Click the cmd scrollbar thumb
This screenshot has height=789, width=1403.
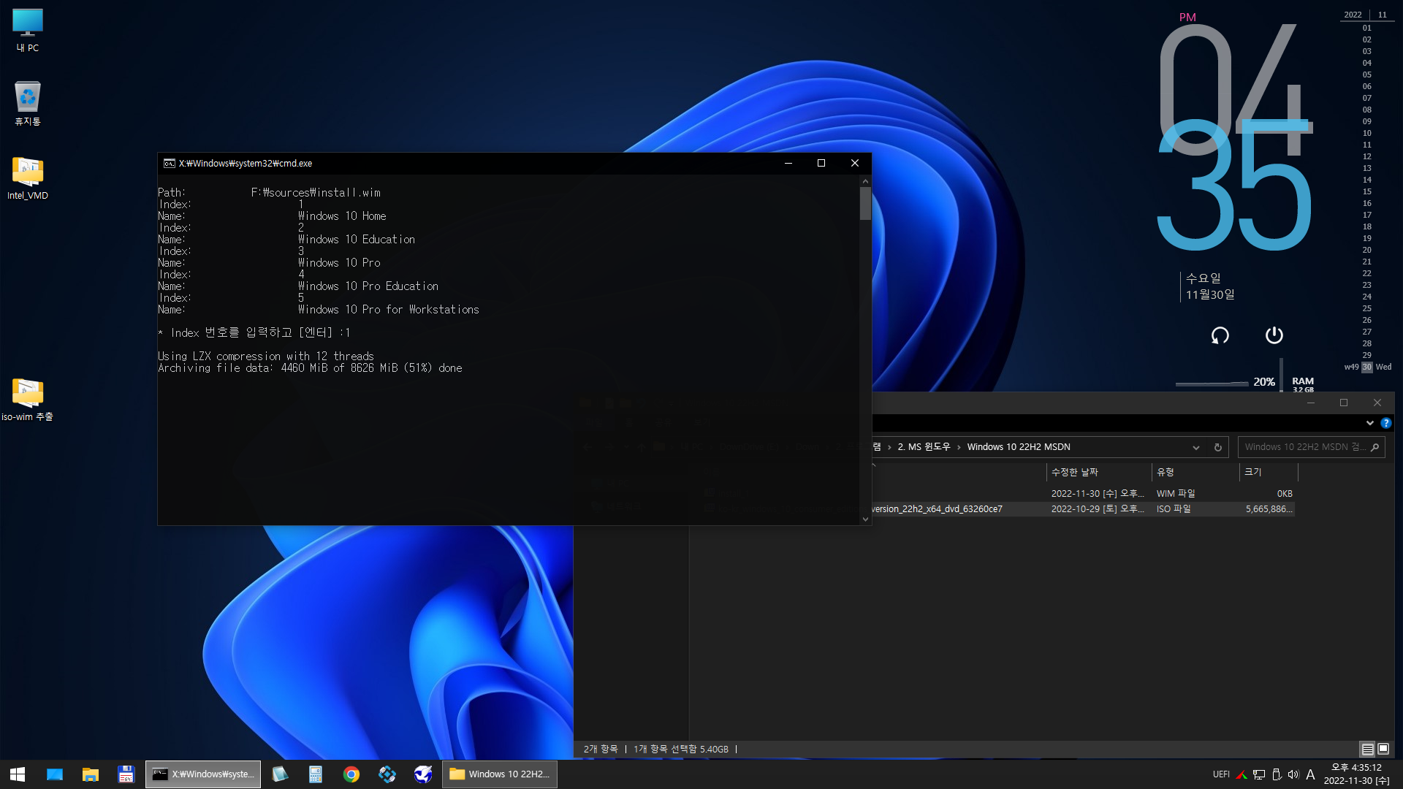coord(865,204)
